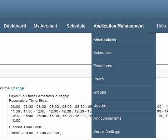Viewport: 168px width, 140px height.
Task: Click the 14:30 - 15:00 time slot
Action: pos(22,116)
